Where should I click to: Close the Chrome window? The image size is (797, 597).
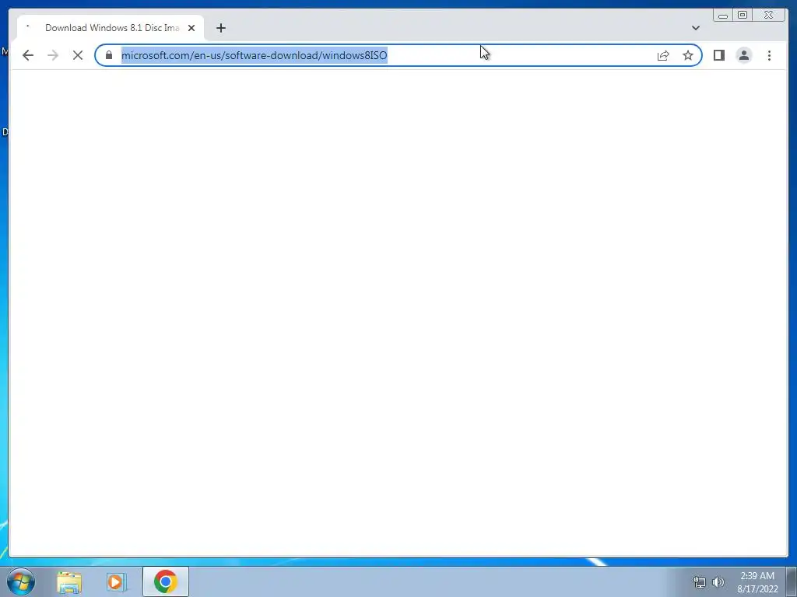768,16
